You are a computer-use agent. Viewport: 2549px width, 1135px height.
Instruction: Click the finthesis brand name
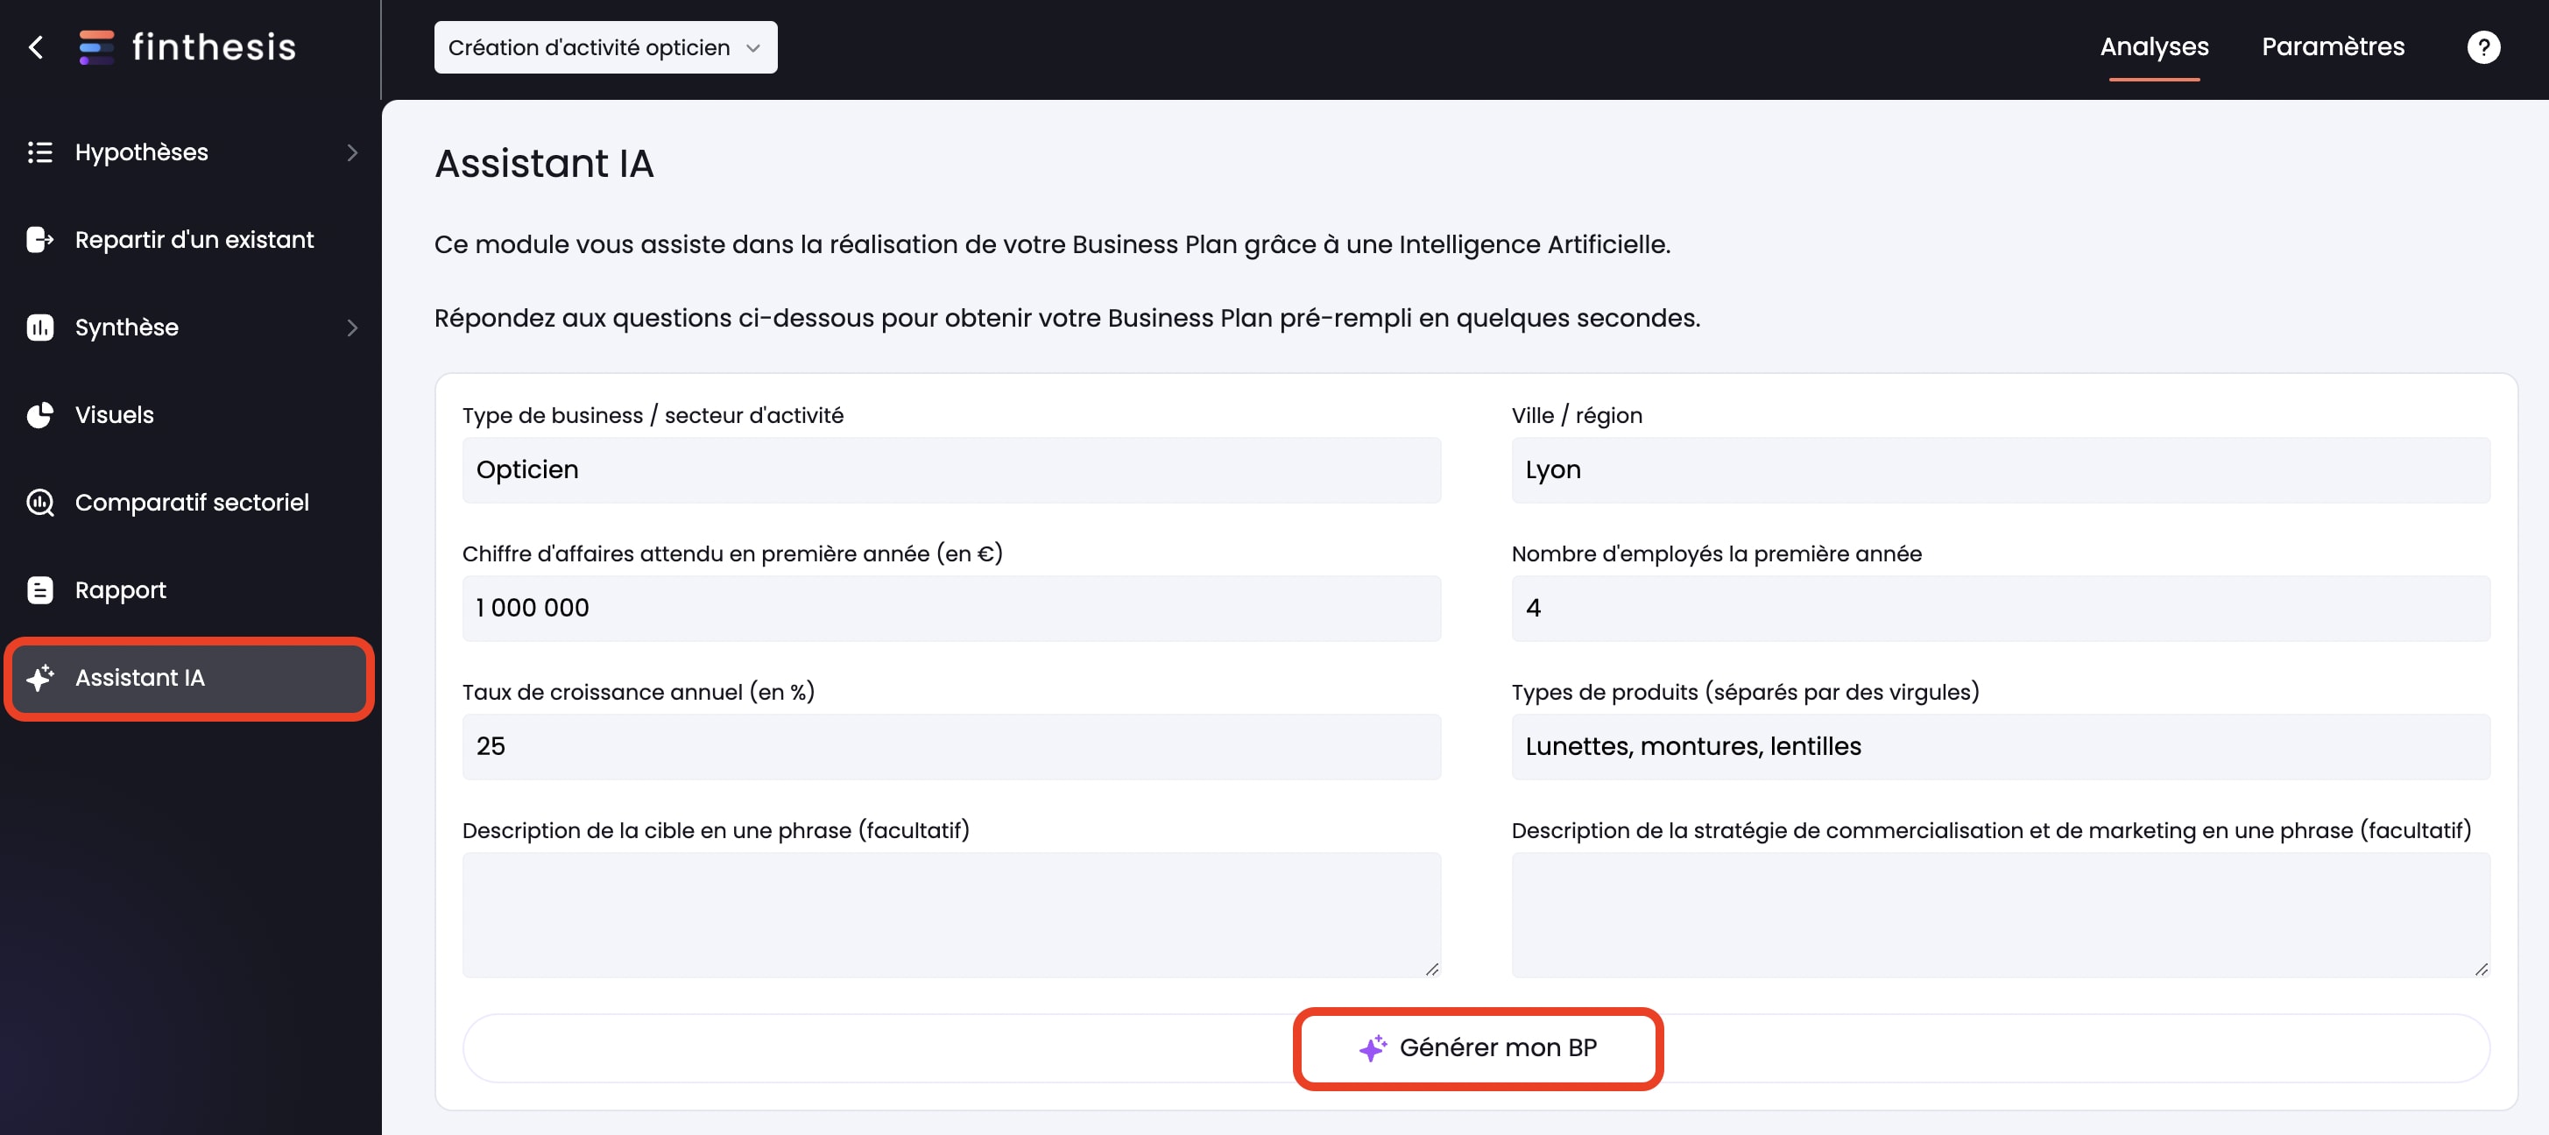[214, 46]
